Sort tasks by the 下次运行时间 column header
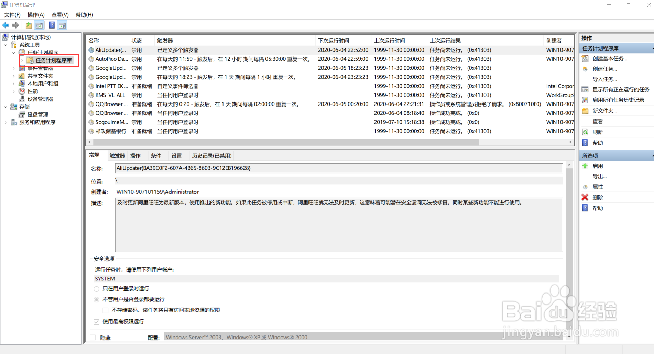654x354 pixels. coord(343,41)
